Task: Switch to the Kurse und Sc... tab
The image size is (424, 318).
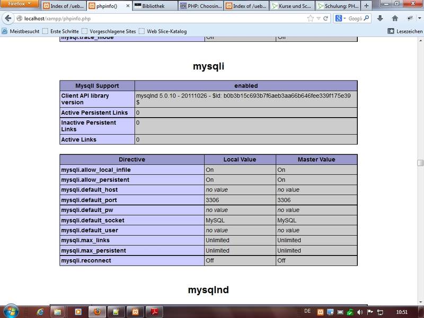Action: [x=291, y=6]
